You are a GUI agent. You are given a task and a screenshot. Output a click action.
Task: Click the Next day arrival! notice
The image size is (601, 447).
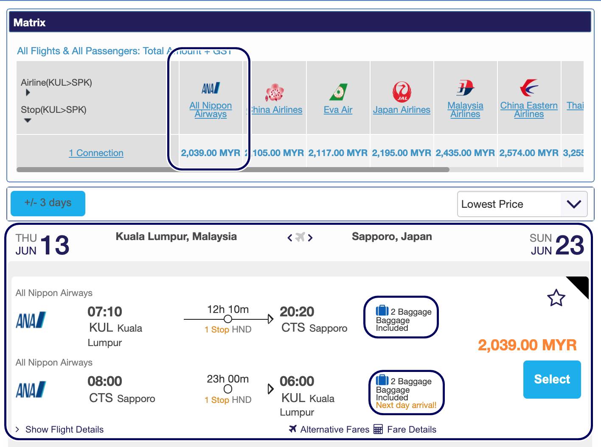[x=406, y=405]
